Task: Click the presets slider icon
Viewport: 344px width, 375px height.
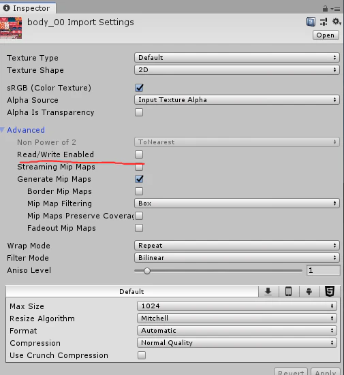Action: click(324, 22)
